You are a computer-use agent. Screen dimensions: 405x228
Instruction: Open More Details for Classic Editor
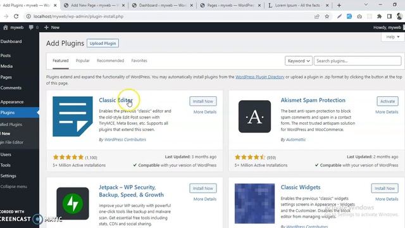pos(205,112)
